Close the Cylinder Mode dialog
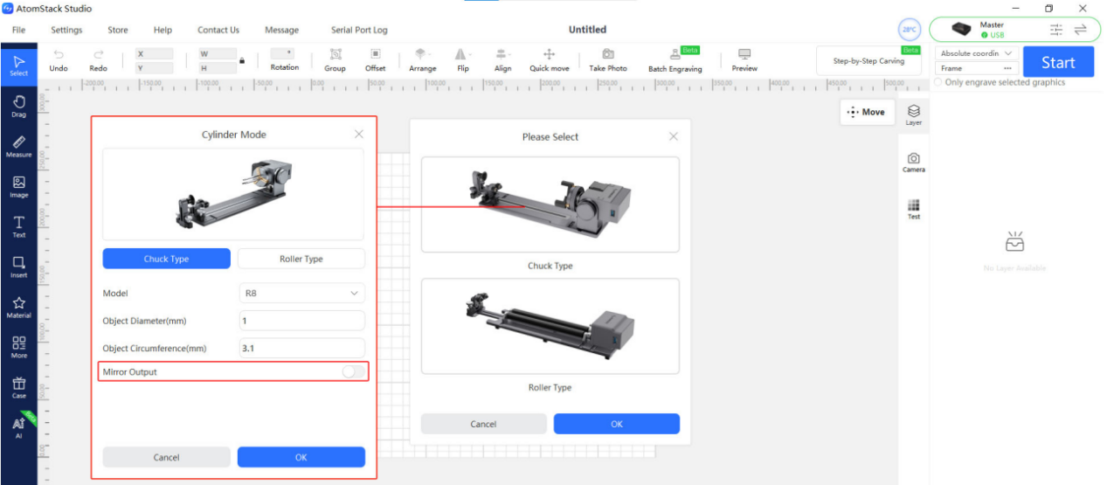Screen dimensions: 1107x485 pos(359,135)
